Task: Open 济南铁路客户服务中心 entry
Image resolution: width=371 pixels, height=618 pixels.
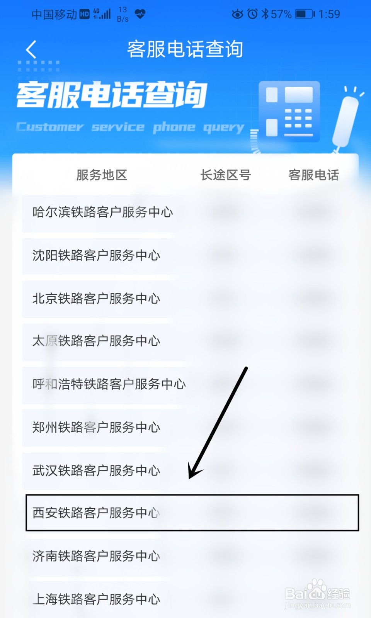Action: pos(190,556)
